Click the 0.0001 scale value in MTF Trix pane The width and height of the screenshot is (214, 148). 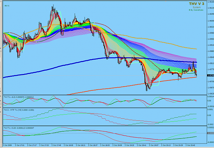coord(210,109)
